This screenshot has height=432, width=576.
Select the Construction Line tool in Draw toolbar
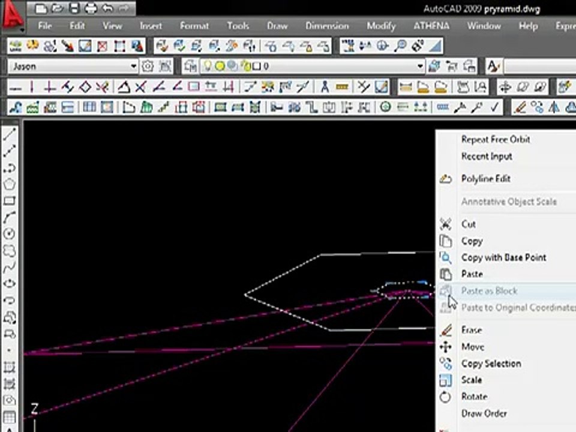click(10, 151)
